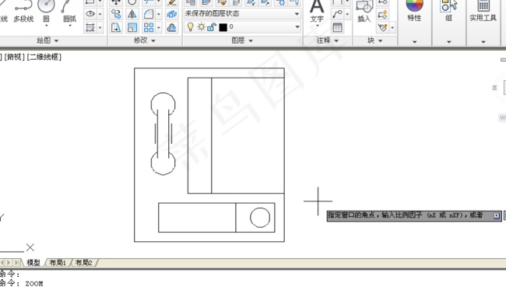
Task: Select the Copy tool in Modify panel
Action: pos(116,14)
